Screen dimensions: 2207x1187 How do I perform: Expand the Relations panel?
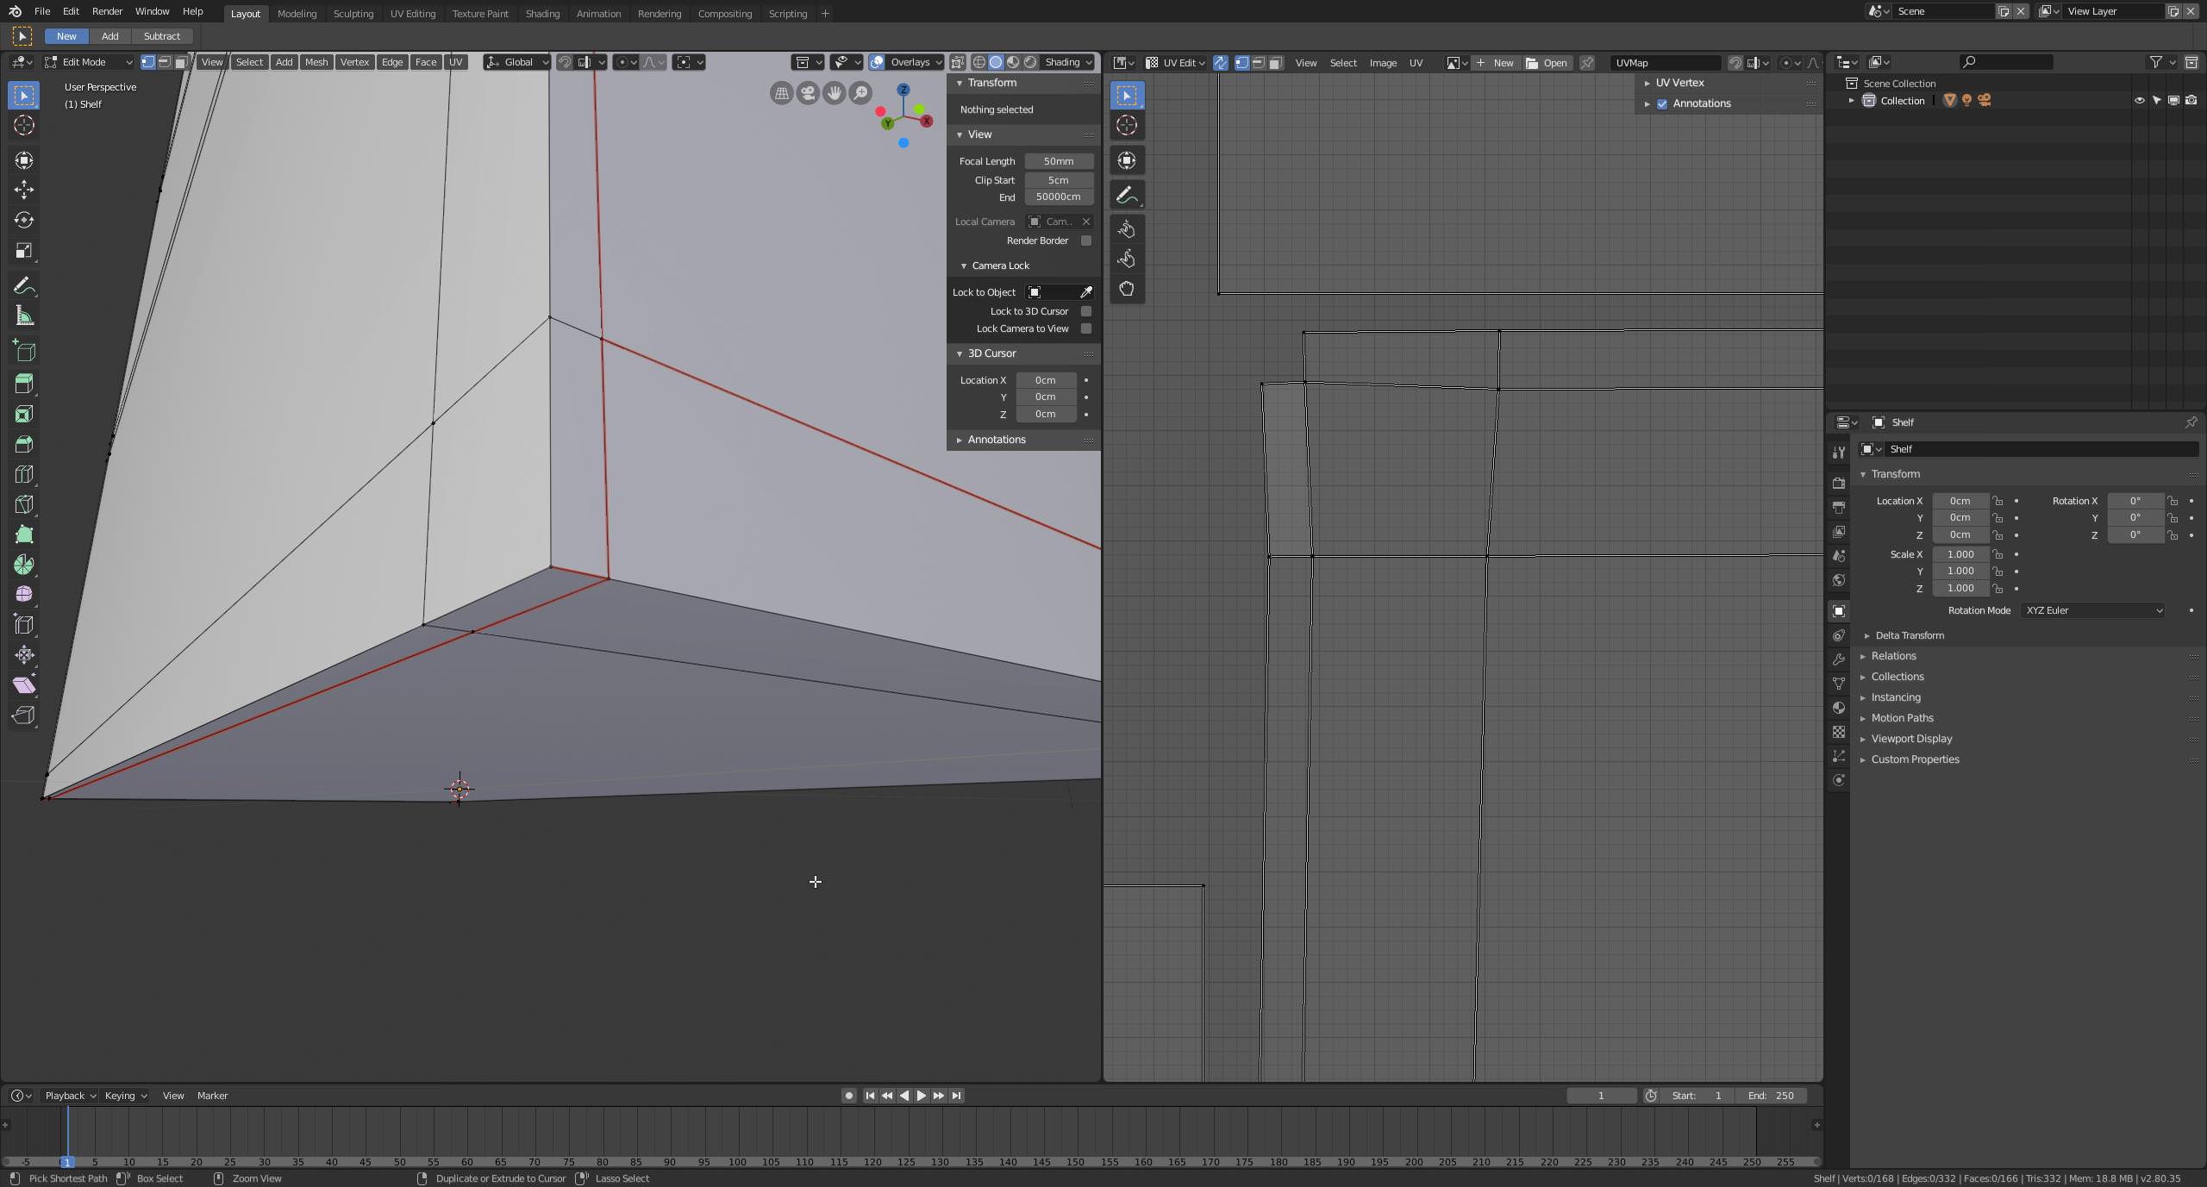click(x=1893, y=656)
